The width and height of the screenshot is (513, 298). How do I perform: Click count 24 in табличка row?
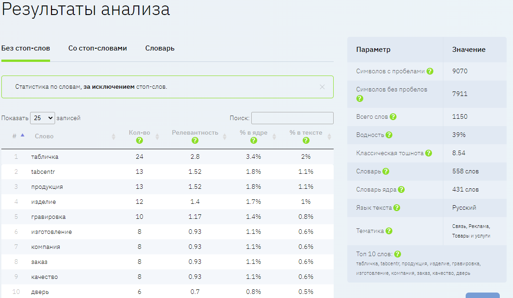(139, 157)
